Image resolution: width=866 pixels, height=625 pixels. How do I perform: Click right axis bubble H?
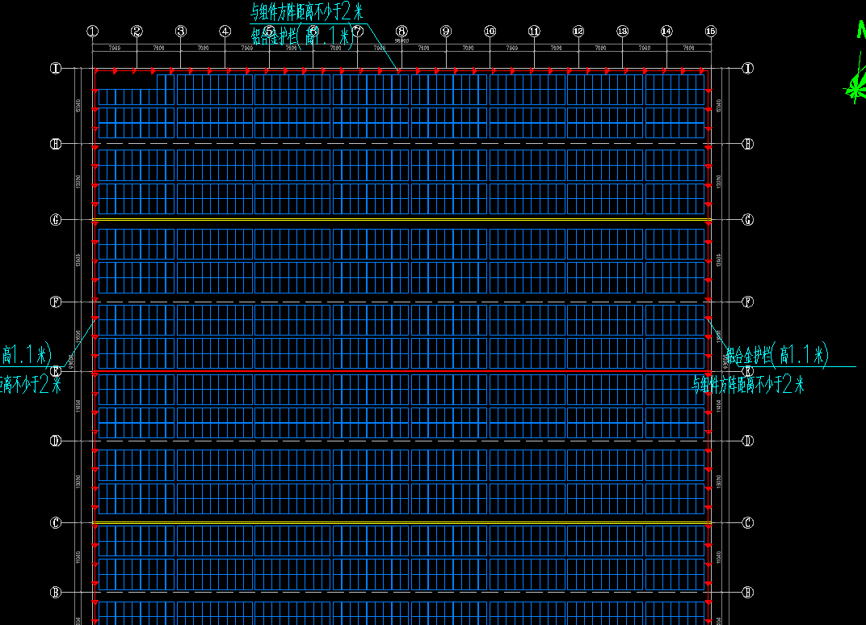(x=748, y=144)
